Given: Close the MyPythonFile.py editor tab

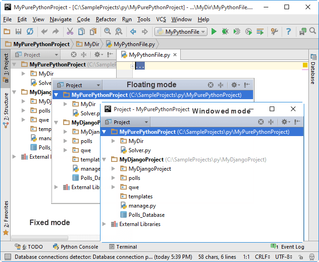Looking at the screenshot, I should point(175,54).
